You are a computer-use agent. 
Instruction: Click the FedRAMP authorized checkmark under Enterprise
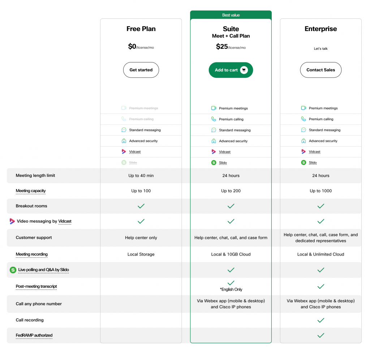320,335
